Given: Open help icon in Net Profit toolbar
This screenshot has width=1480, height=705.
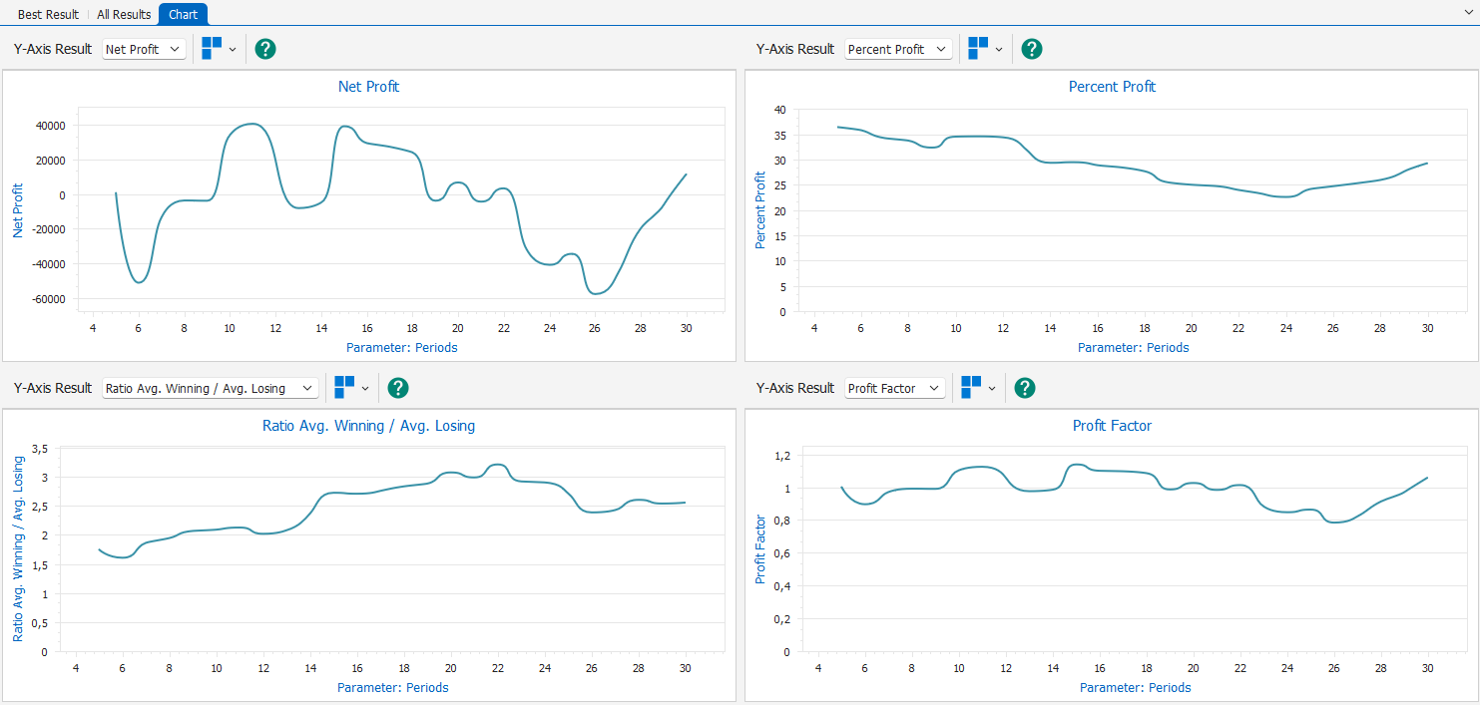Looking at the screenshot, I should 265,49.
